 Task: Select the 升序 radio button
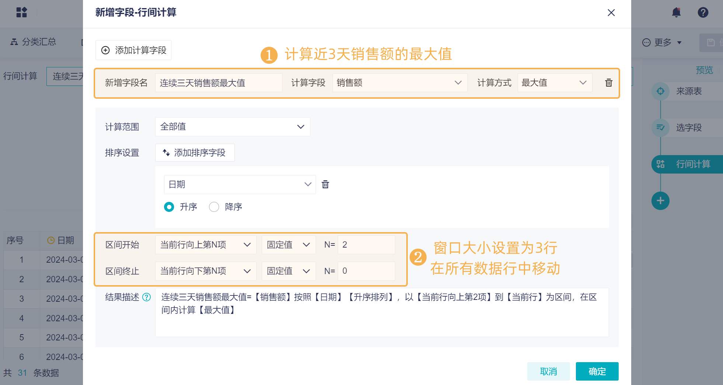click(x=169, y=207)
